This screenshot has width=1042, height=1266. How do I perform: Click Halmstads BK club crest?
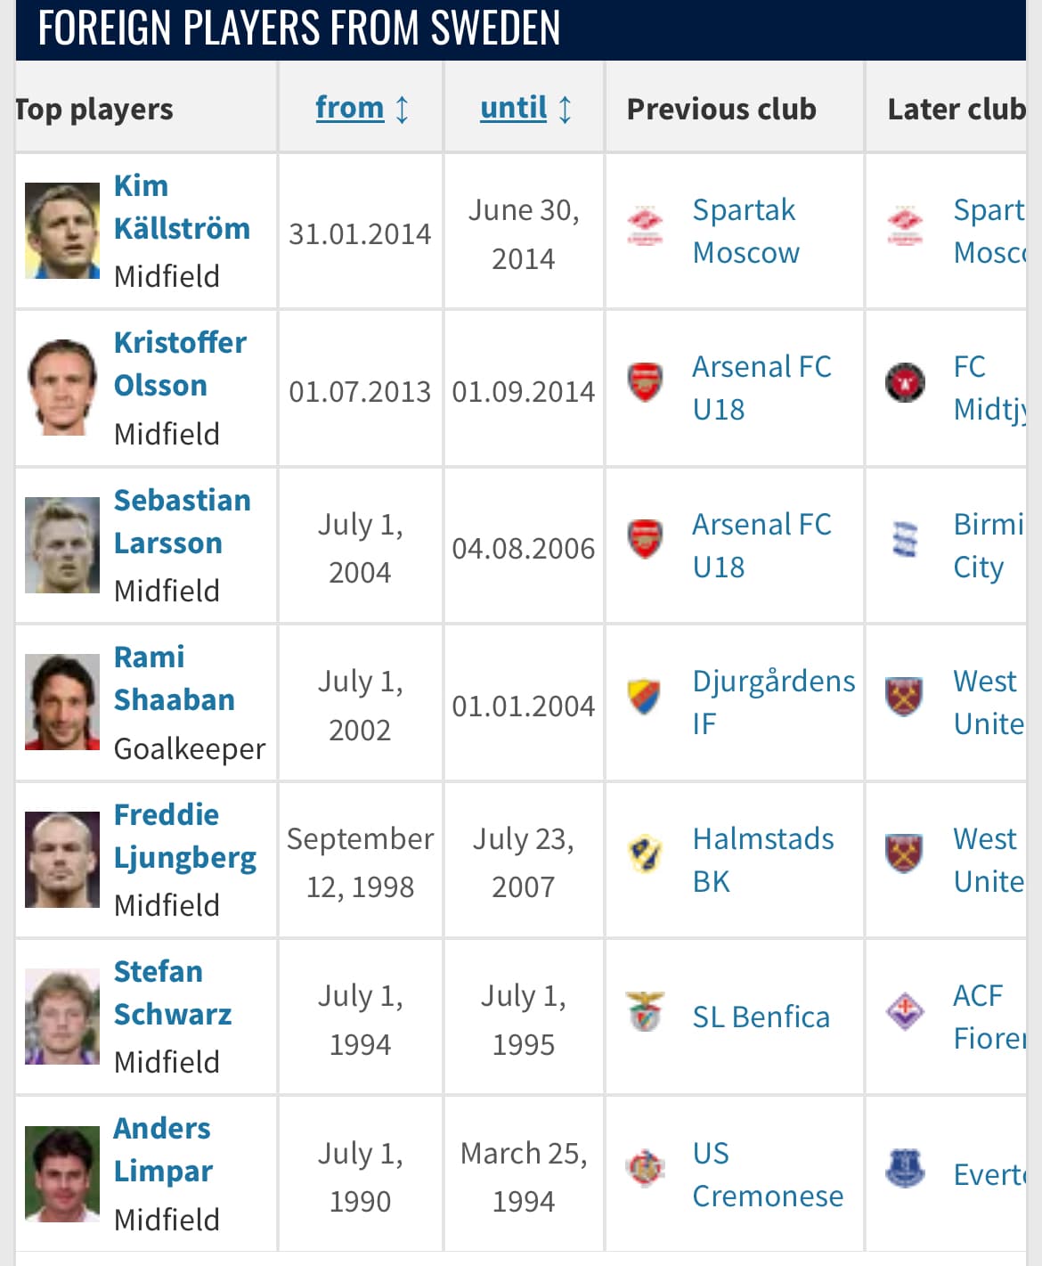click(645, 854)
